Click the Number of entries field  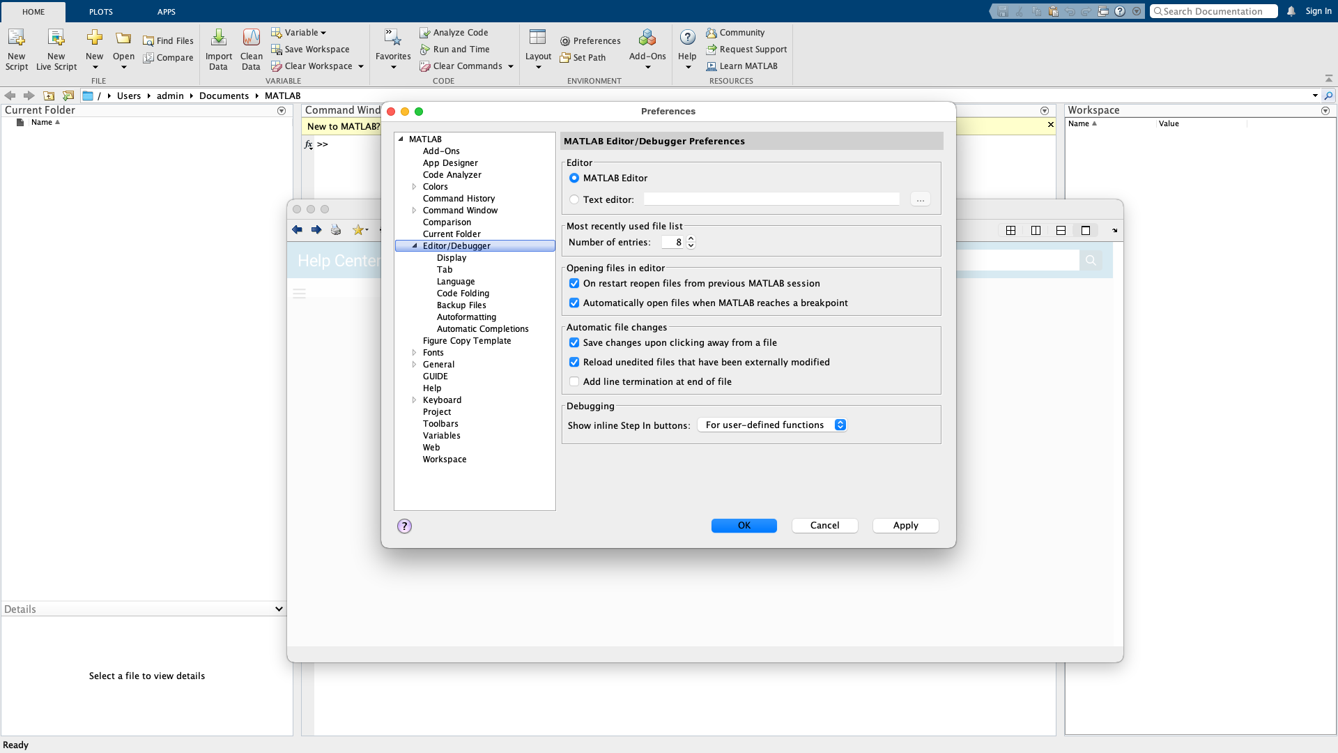(x=673, y=243)
